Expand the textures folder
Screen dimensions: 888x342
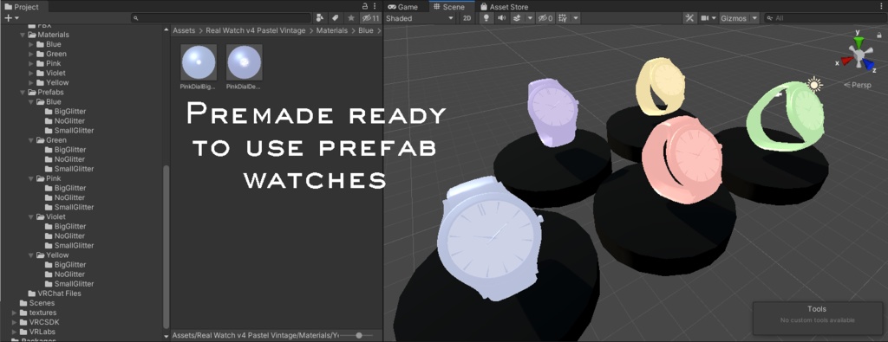pos(15,313)
